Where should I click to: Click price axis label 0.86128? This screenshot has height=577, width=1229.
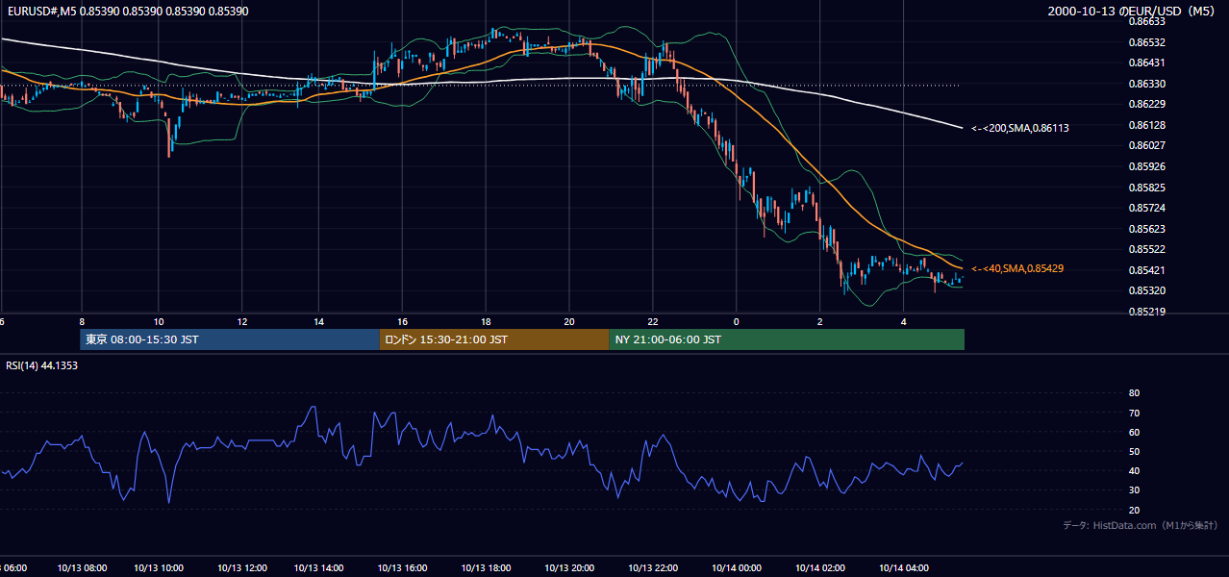(1146, 125)
